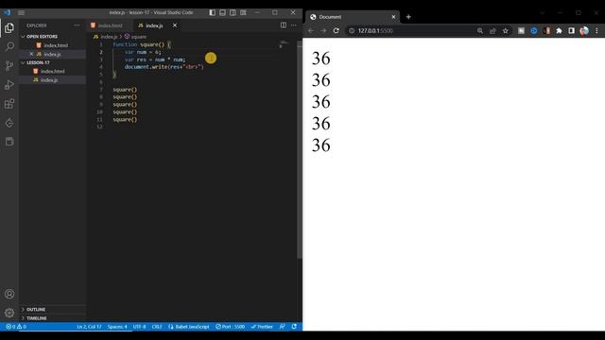Go forward in the browser

[x=323, y=31]
